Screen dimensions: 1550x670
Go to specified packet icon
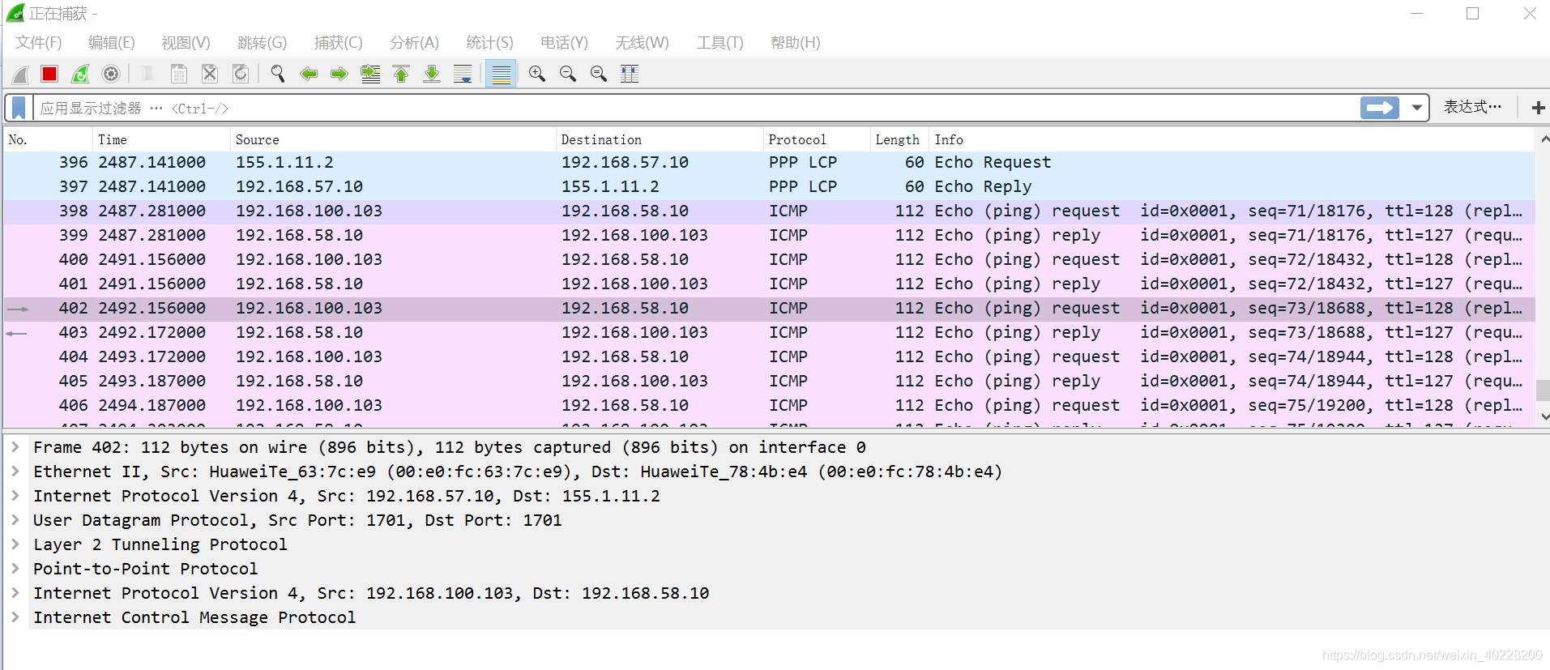pyautogui.click(x=370, y=75)
